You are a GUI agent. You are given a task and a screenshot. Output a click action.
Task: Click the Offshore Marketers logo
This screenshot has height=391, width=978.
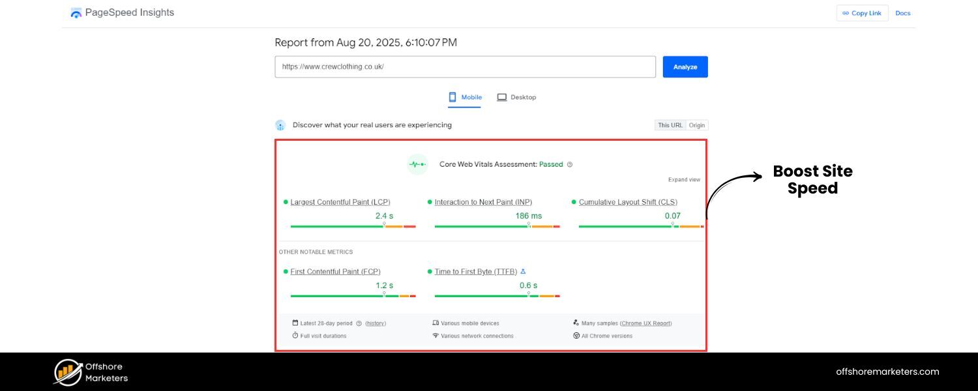click(68, 372)
